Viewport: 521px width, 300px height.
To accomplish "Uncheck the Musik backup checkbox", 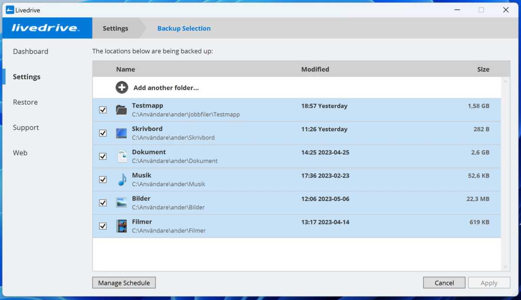I will tap(103, 180).
